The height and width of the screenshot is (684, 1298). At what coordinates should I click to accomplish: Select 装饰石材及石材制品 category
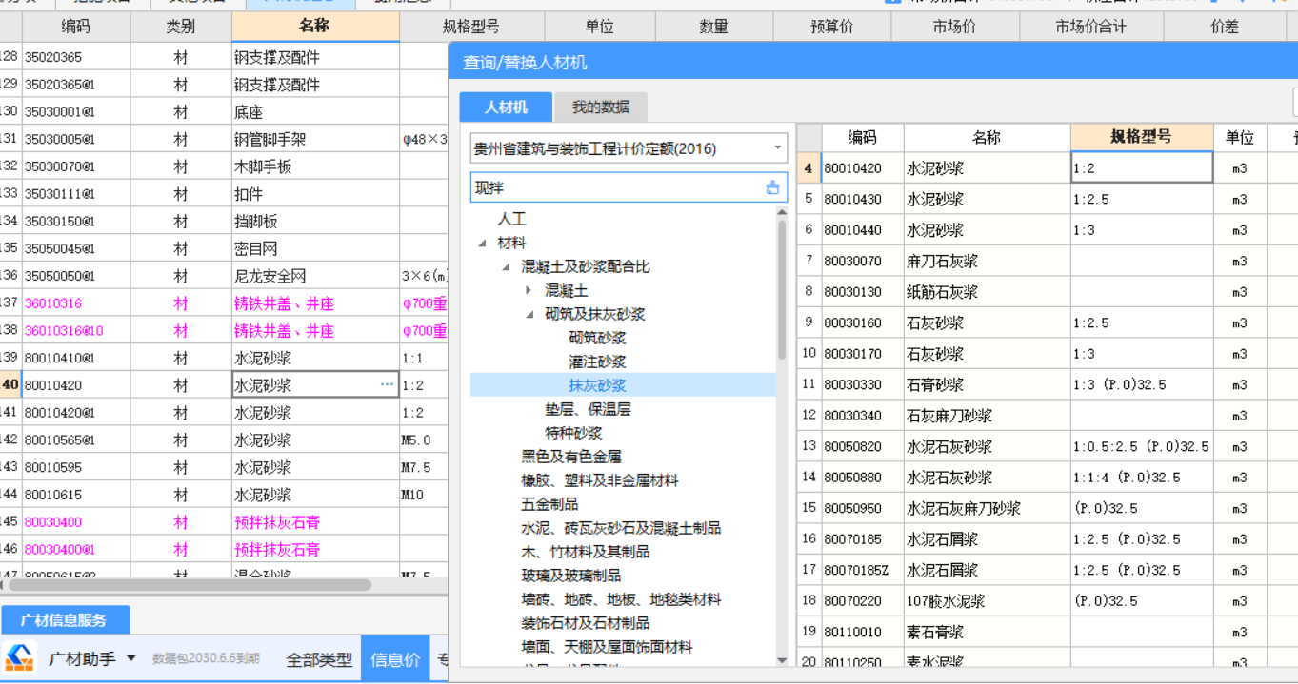(x=586, y=623)
